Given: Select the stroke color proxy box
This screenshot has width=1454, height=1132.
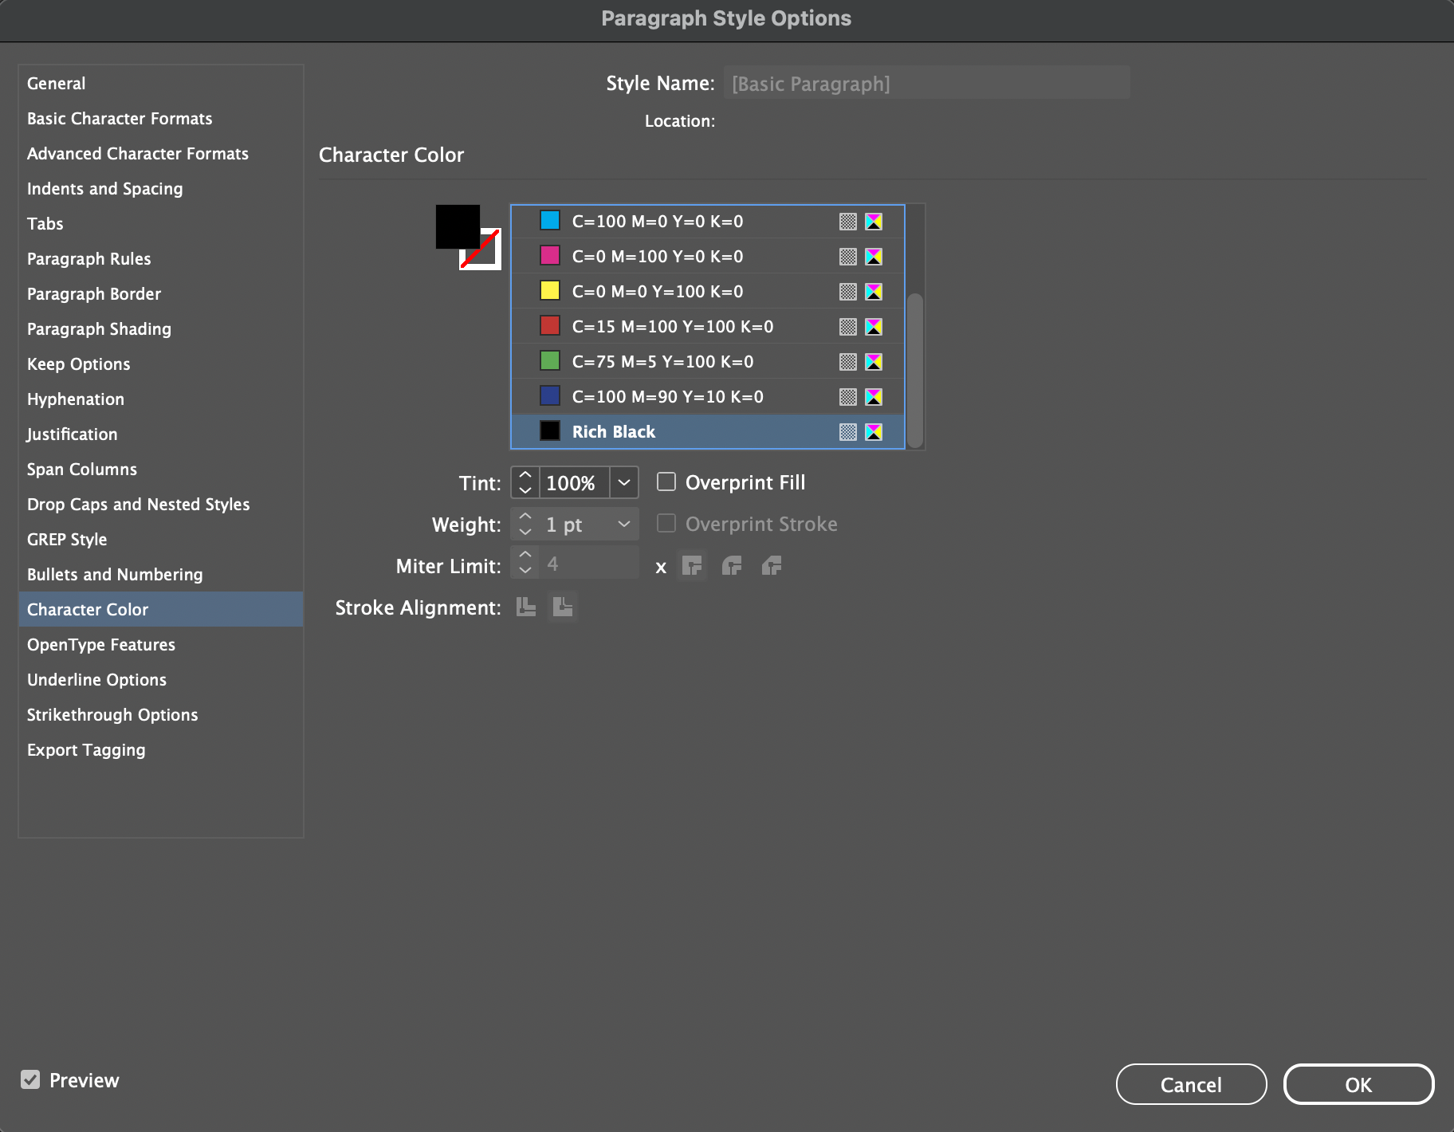Looking at the screenshot, I should [490, 260].
